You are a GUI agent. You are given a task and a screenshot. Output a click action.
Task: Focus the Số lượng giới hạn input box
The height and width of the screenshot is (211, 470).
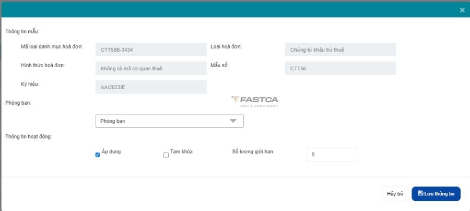[x=332, y=155]
